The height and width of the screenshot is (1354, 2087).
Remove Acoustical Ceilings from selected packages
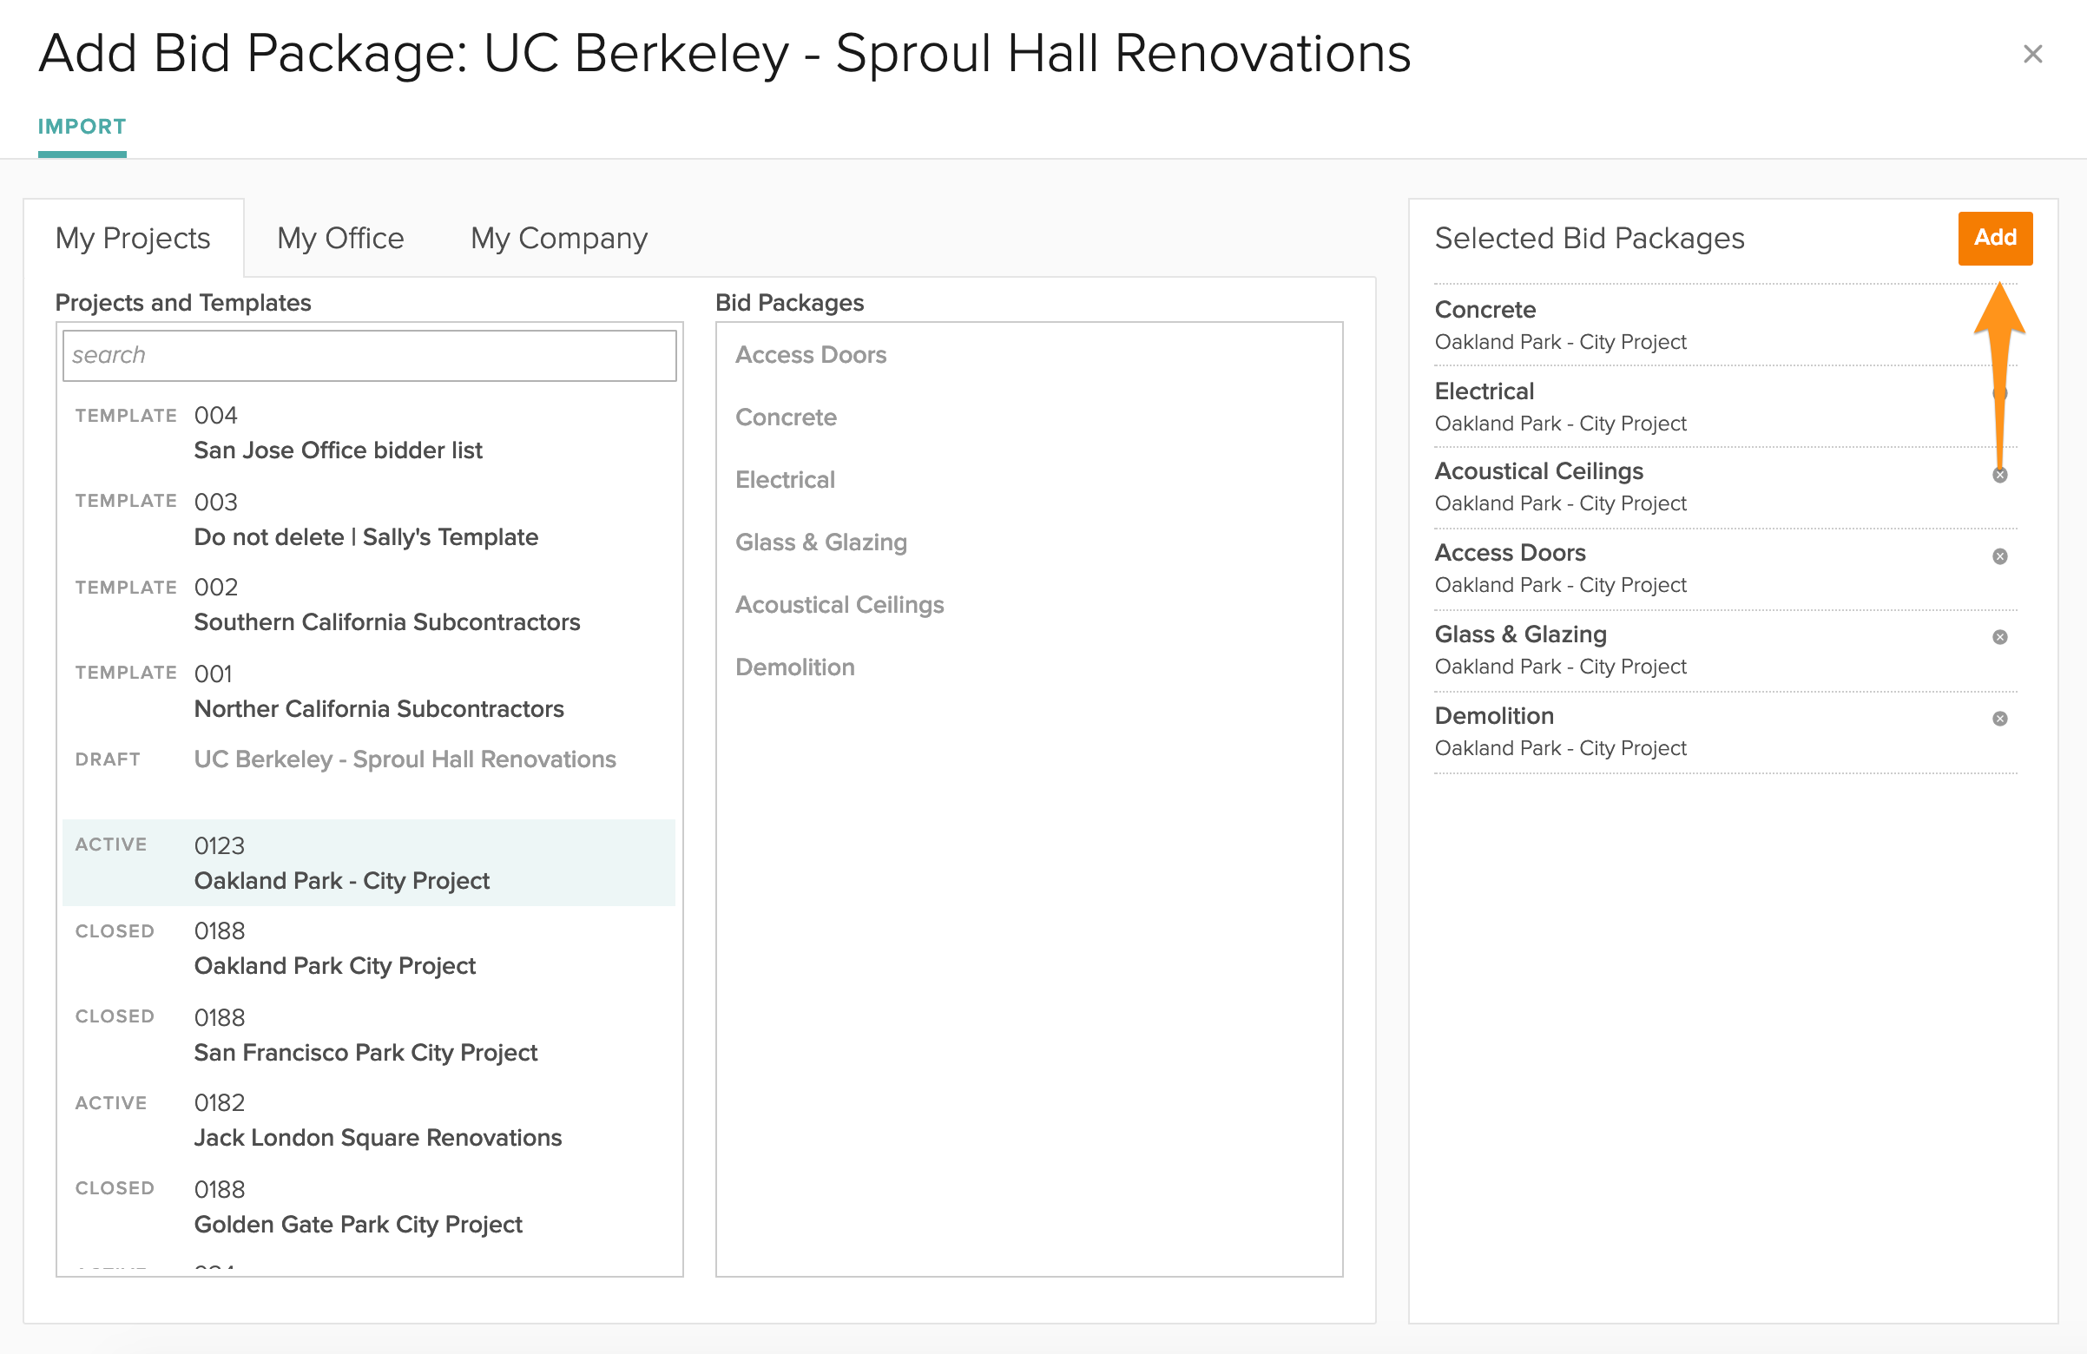(1999, 476)
